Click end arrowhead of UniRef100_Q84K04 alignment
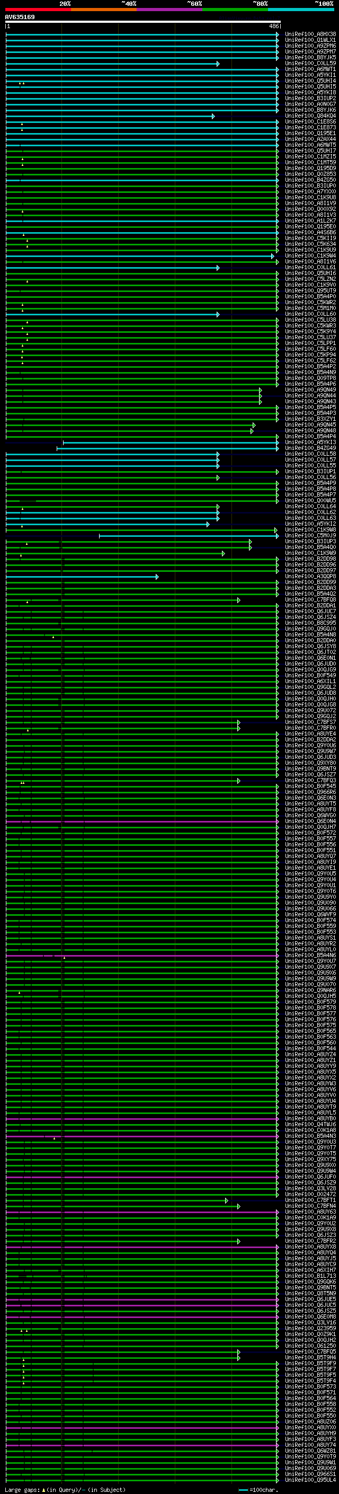Image resolution: width=339 pixels, height=1494 pixels. click(213, 117)
